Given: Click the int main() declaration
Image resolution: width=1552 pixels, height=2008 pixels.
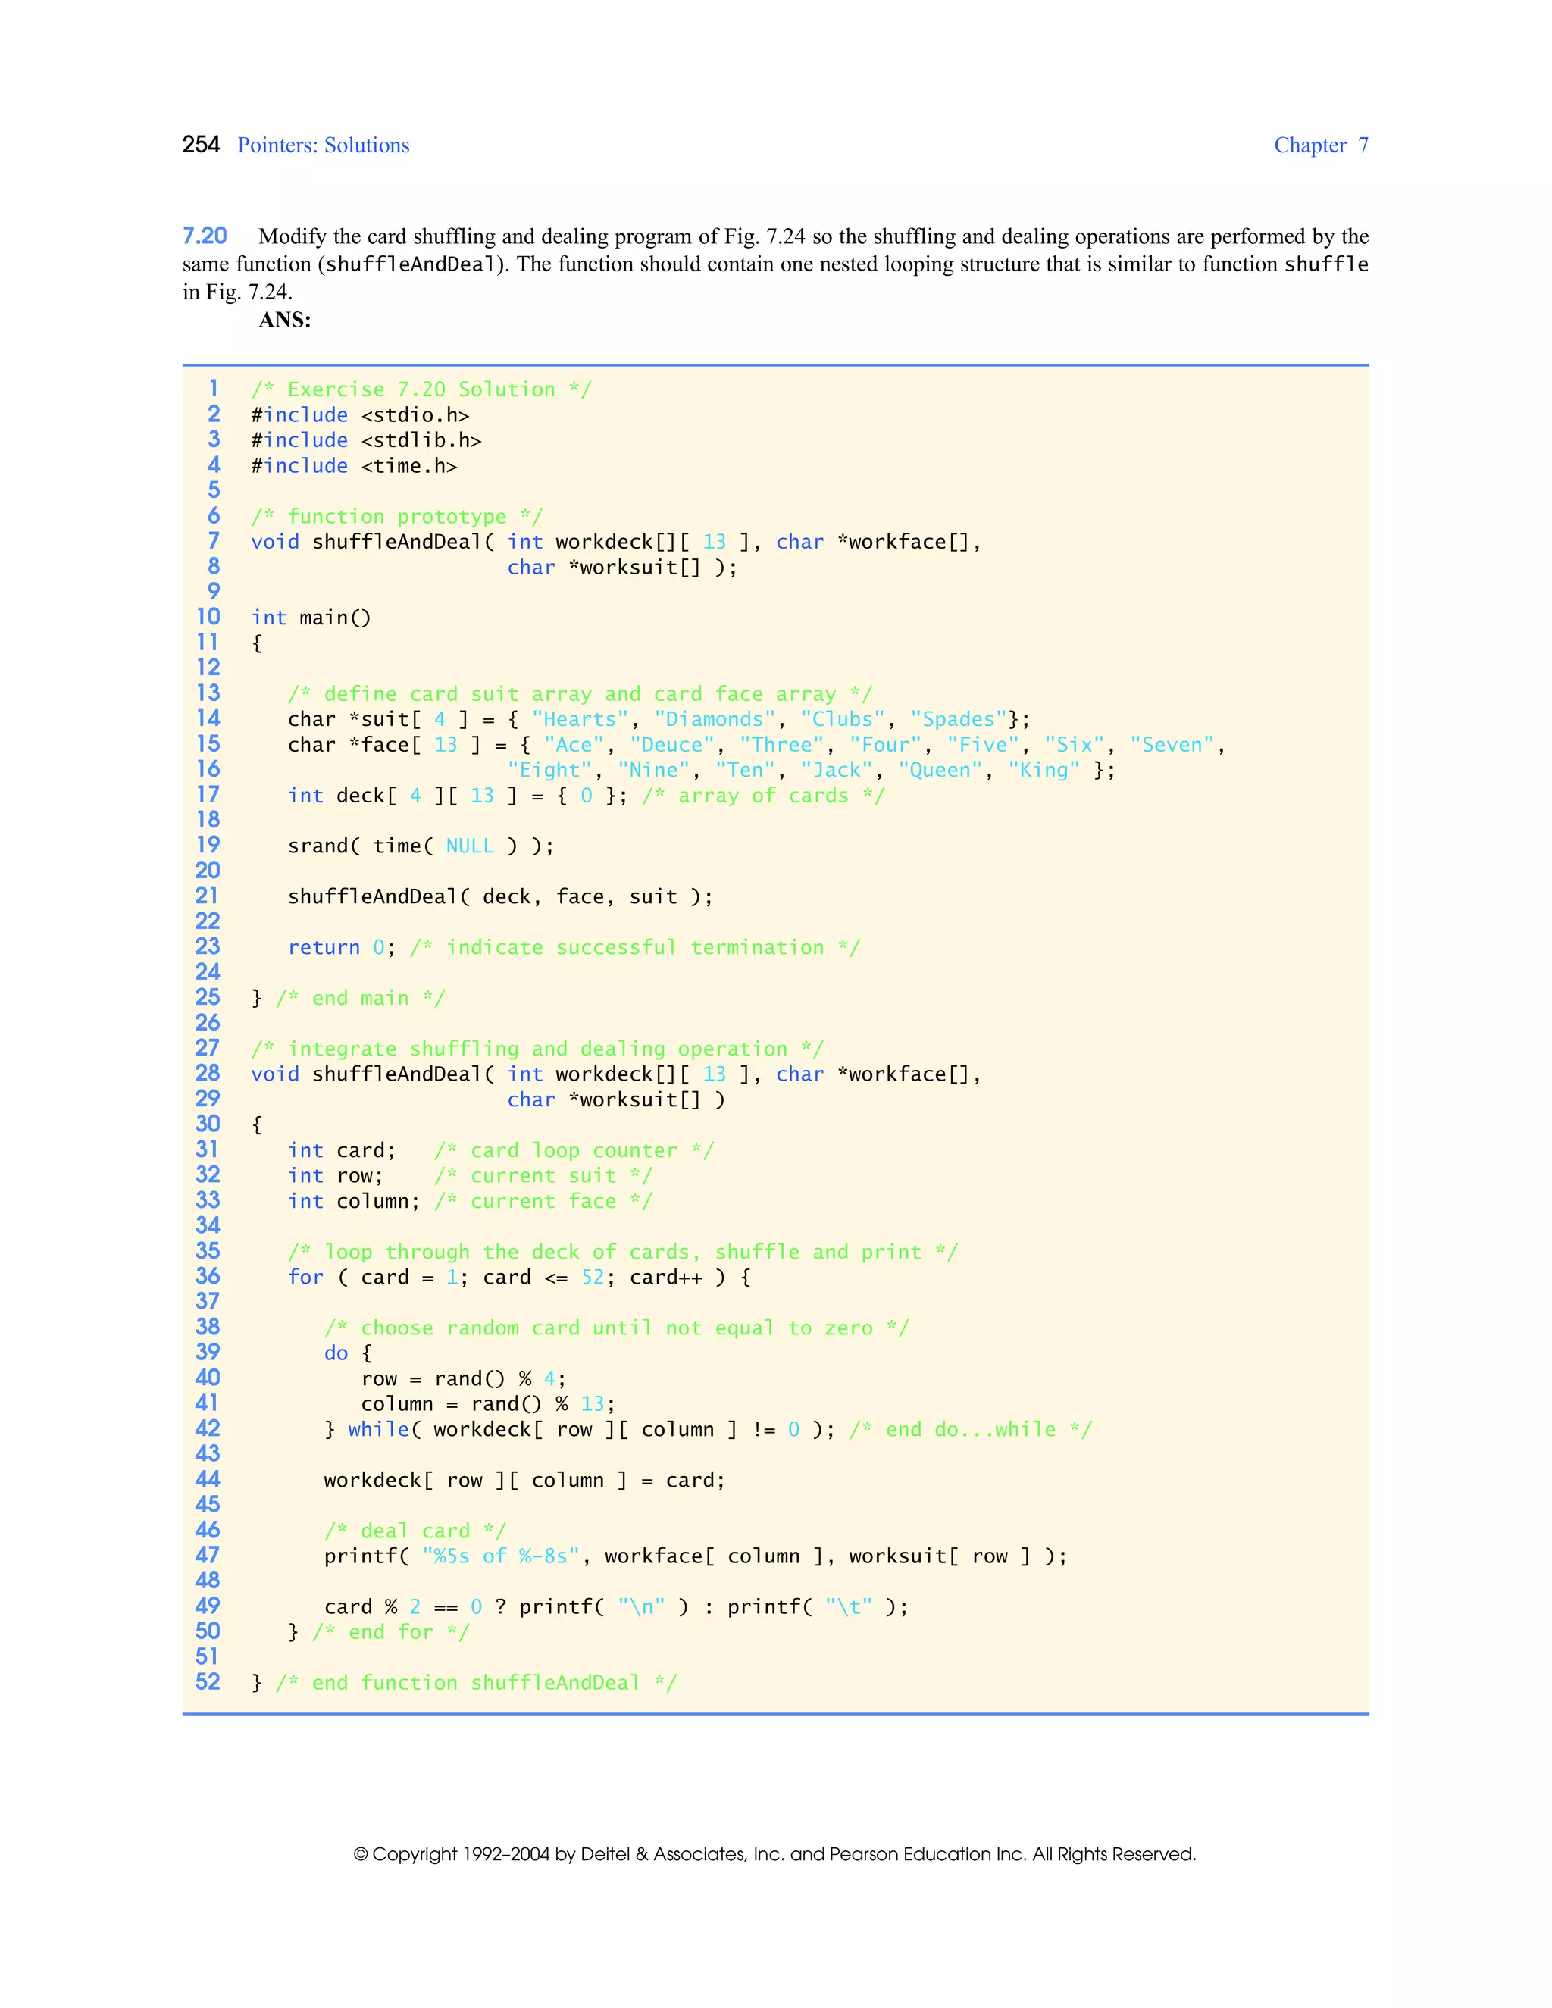Looking at the screenshot, I should (x=311, y=618).
